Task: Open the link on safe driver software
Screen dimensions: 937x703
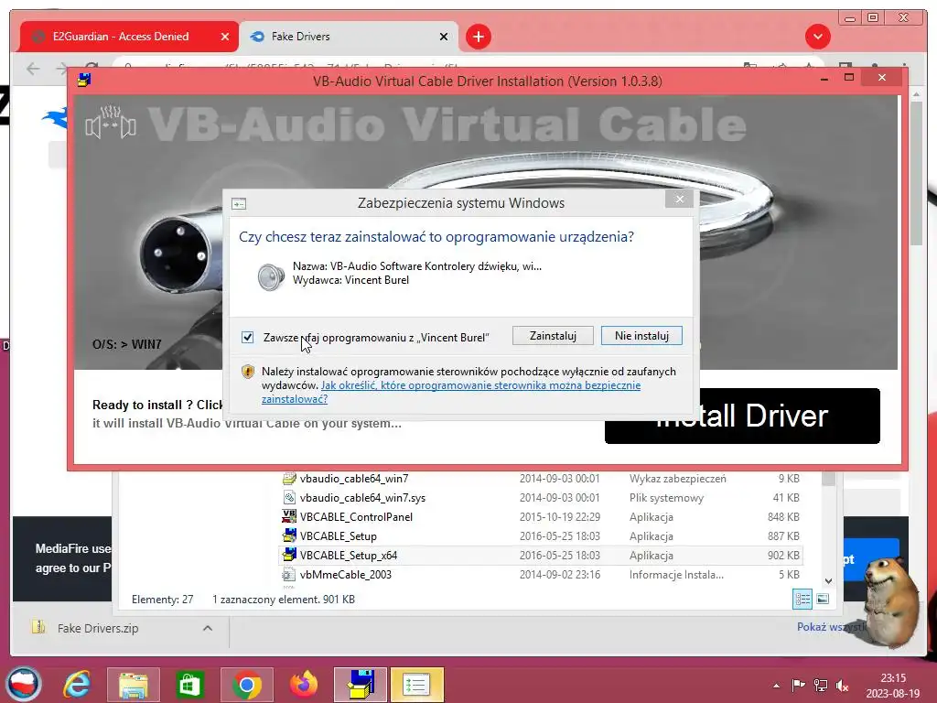Action: click(450, 392)
